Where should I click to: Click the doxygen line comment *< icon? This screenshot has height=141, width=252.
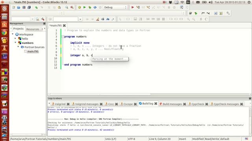pos(208,13)
